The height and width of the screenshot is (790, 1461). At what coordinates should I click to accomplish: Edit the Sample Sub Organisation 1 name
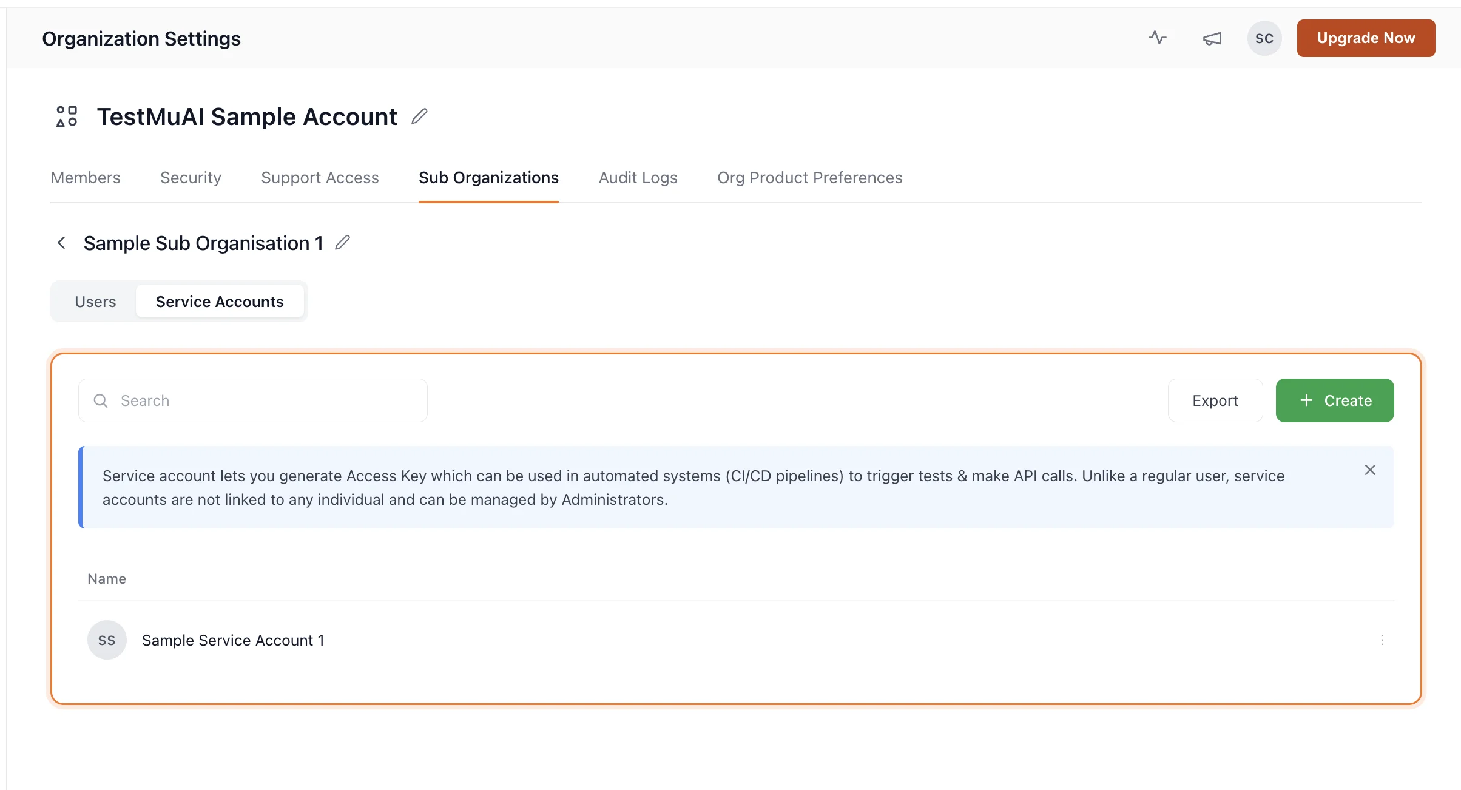point(342,243)
